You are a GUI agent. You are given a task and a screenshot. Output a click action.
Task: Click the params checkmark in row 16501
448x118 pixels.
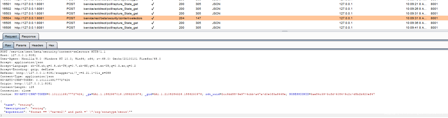click(153, 4)
